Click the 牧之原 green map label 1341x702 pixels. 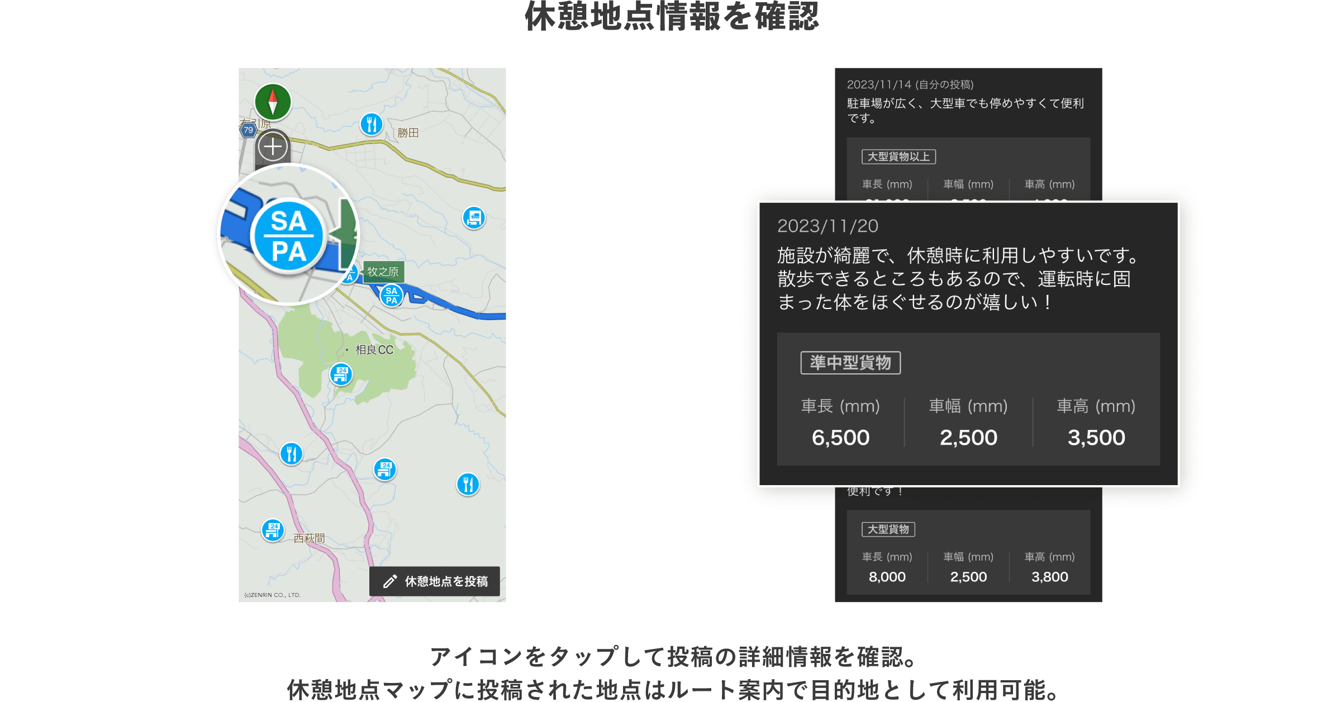click(x=383, y=272)
